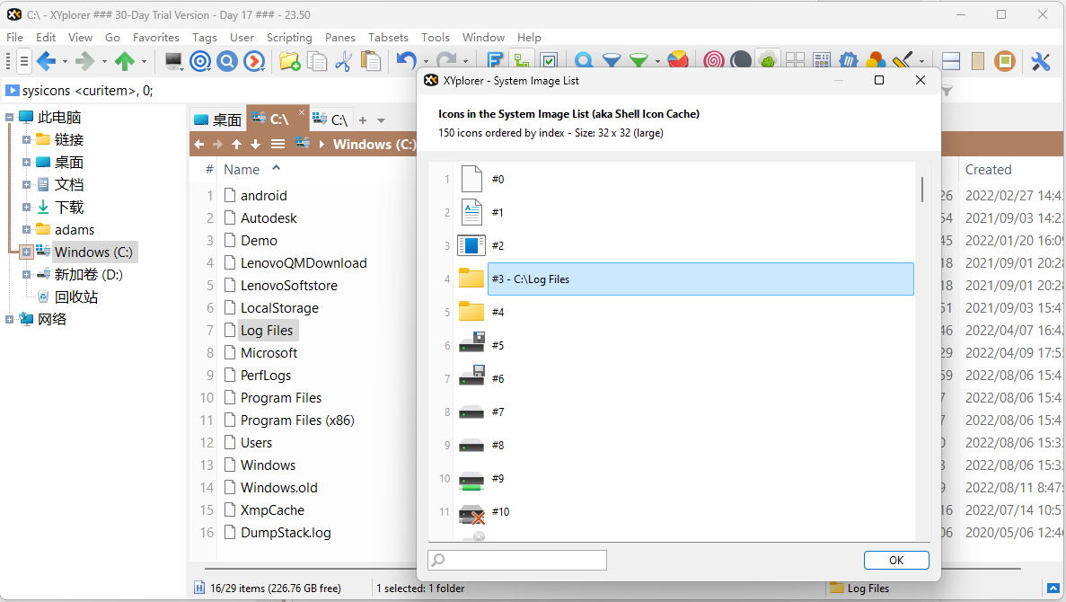This screenshot has width=1066, height=602.
Task: Click the New Folder toolbar icon
Action: (289, 61)
